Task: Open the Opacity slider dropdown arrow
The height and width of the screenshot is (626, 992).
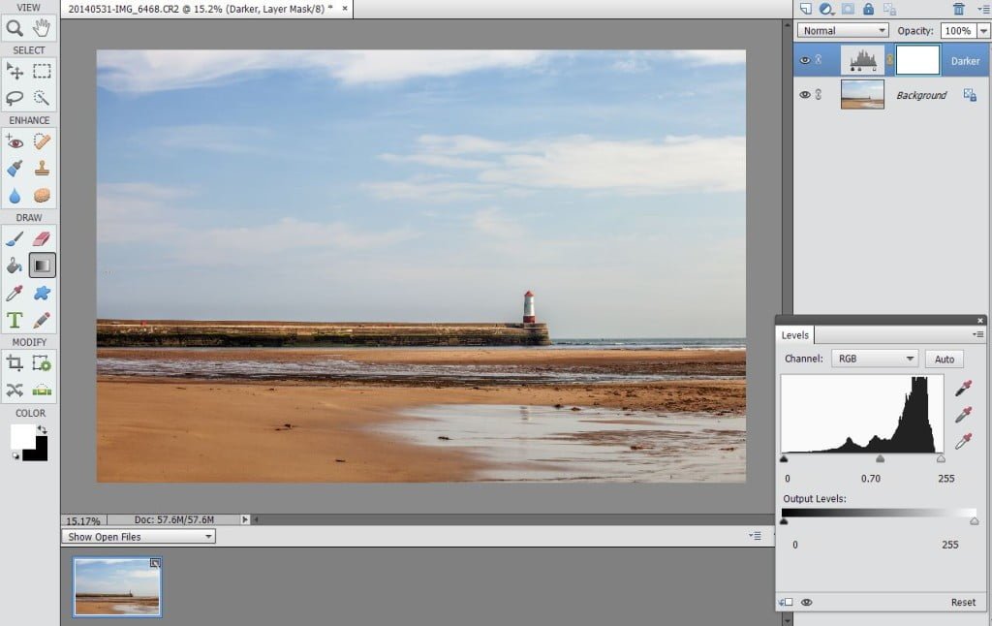Action: [x=984, y=30]
